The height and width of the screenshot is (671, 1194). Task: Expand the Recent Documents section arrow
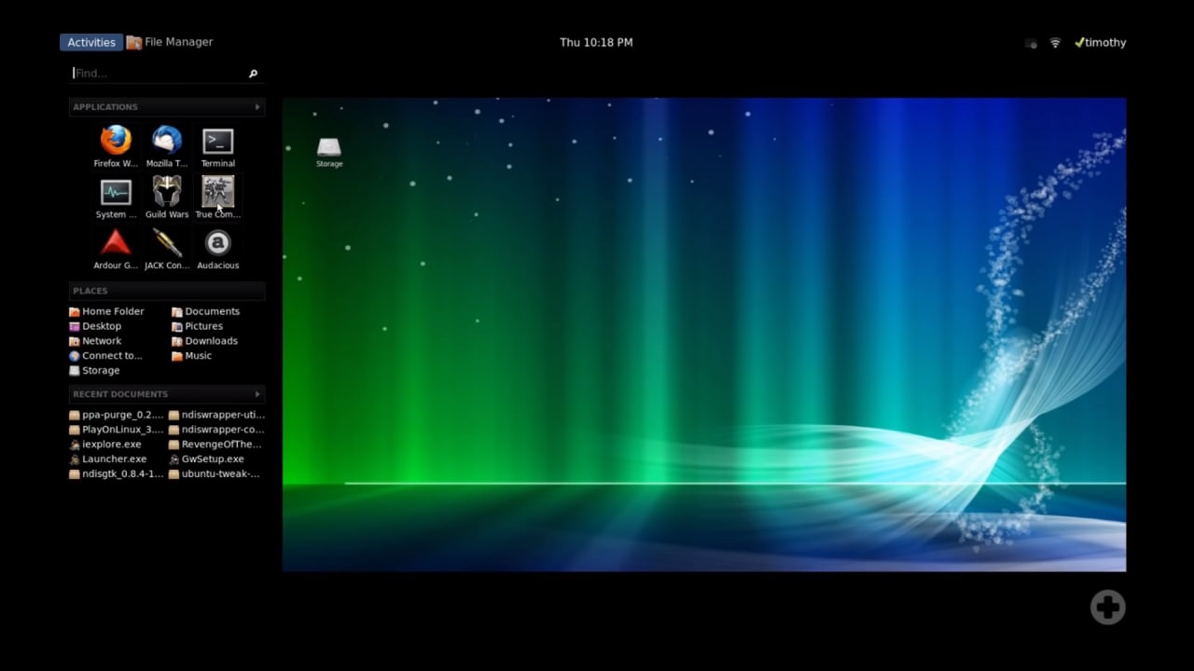pos(257,394)
